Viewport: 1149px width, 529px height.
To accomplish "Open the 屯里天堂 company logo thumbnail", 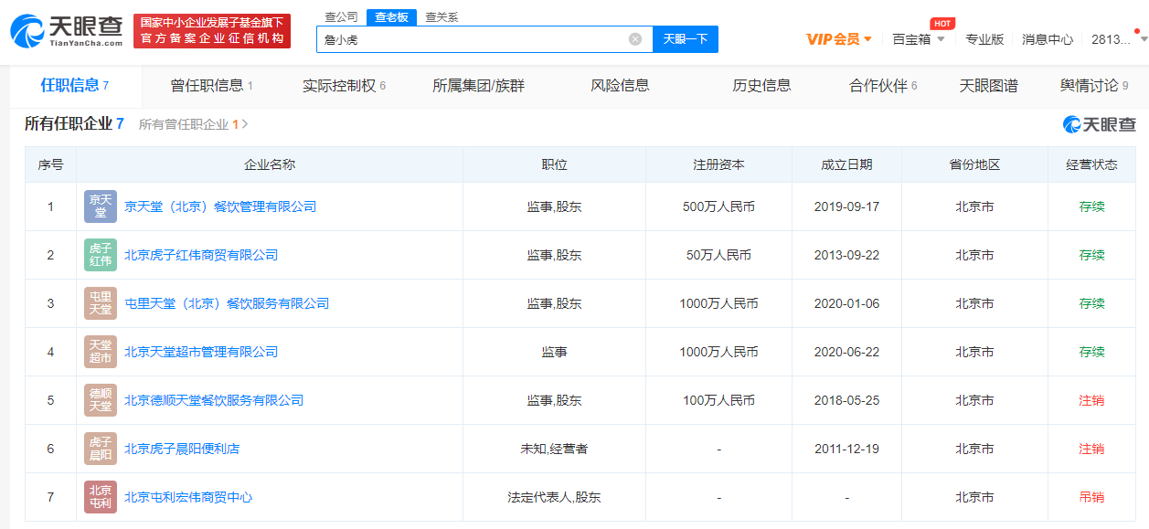I will 101,303.
